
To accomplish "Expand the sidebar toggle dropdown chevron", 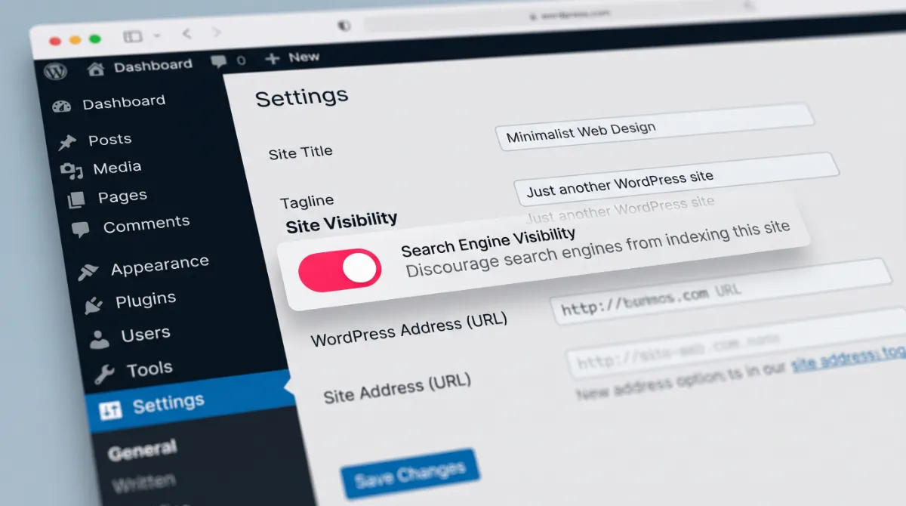I will (157, 35).
